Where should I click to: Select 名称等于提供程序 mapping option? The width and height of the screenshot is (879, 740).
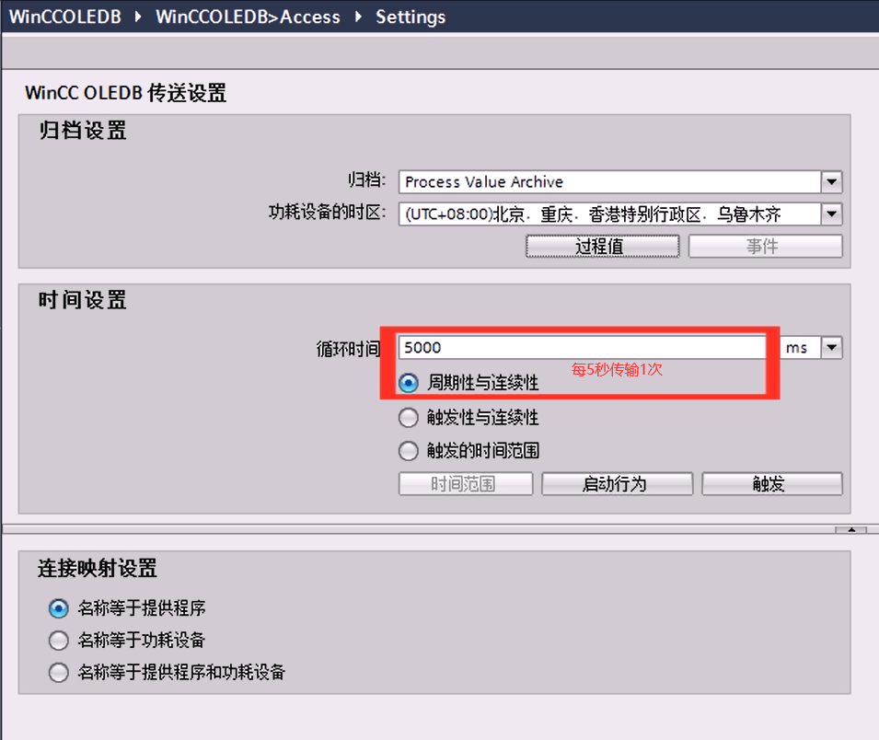58,608
